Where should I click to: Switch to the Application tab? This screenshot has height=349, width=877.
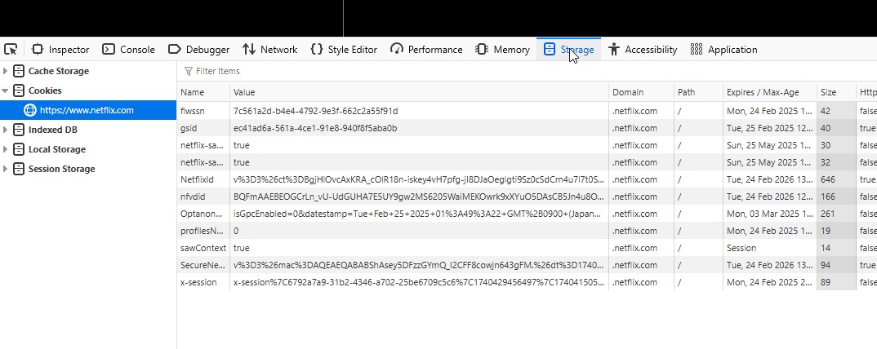[x=723, y=50]
